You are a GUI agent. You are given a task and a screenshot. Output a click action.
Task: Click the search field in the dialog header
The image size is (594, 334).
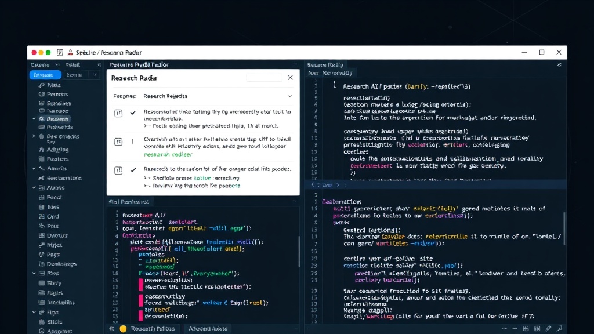click(x=264, y=78)
